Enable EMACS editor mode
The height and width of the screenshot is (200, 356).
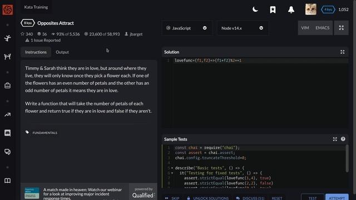pyautogui.click(x=322, y=28)
